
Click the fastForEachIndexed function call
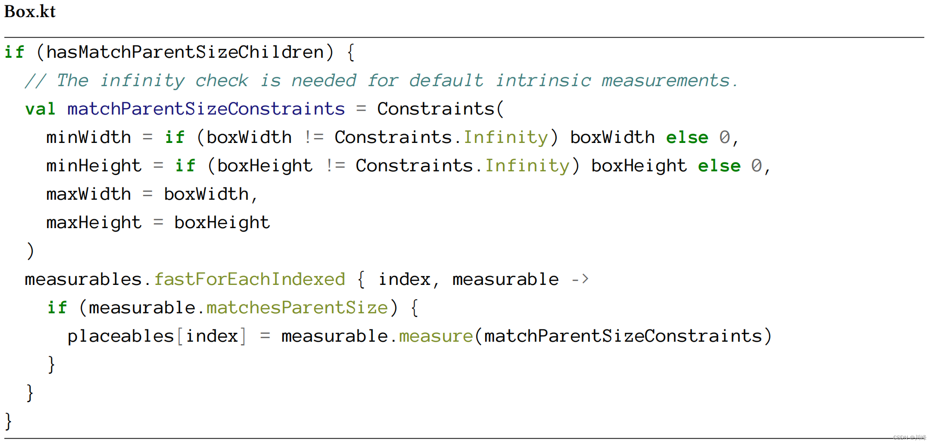(249, 279)
